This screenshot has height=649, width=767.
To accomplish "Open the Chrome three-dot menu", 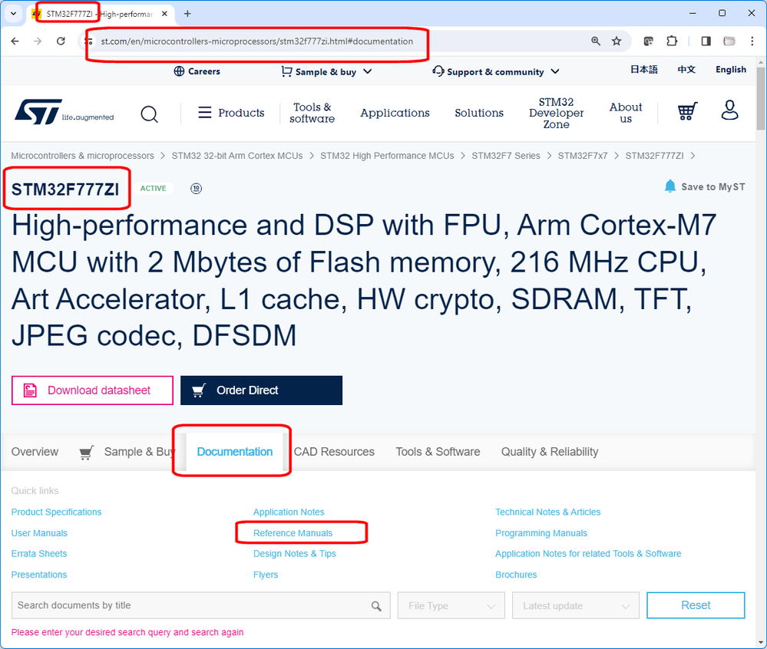I will 752,41.
